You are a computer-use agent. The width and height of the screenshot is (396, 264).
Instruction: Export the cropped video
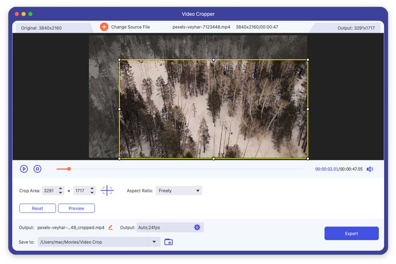pos(351,233)
